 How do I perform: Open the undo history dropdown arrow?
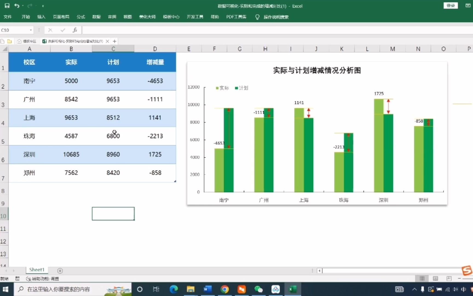pyautogui.click(x=23, y=6)
